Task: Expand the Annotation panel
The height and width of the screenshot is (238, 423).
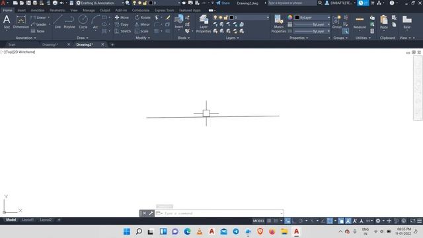Action: tap(26, 38)
